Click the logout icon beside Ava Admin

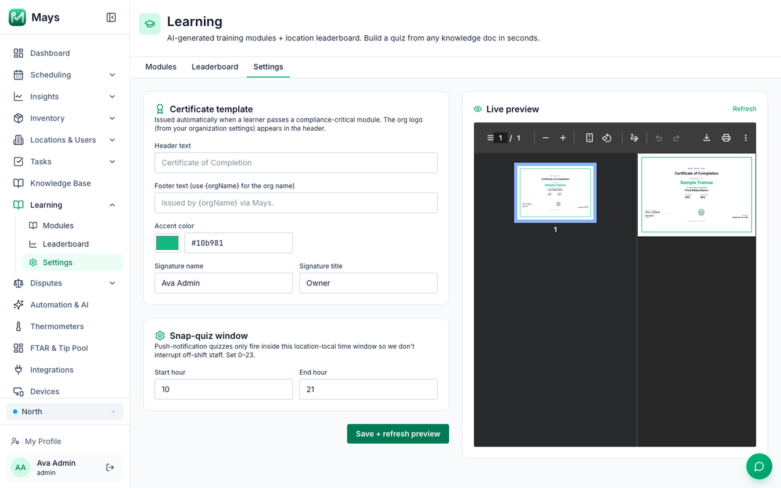[110, 467]
